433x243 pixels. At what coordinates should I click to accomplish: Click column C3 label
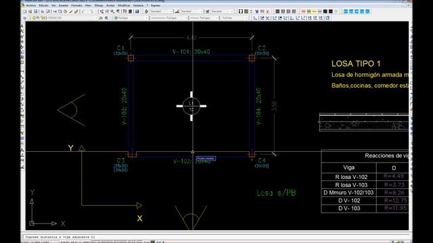tap(120, 161)
